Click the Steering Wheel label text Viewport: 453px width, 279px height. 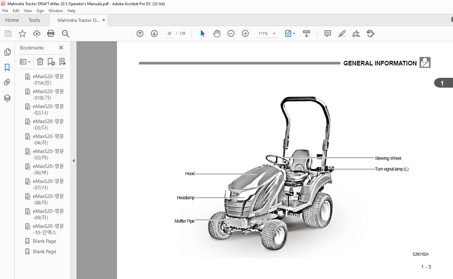pos(388,158)
